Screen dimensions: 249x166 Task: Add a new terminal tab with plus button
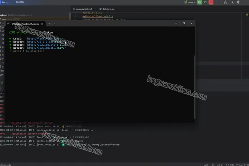tap(49, 24)
